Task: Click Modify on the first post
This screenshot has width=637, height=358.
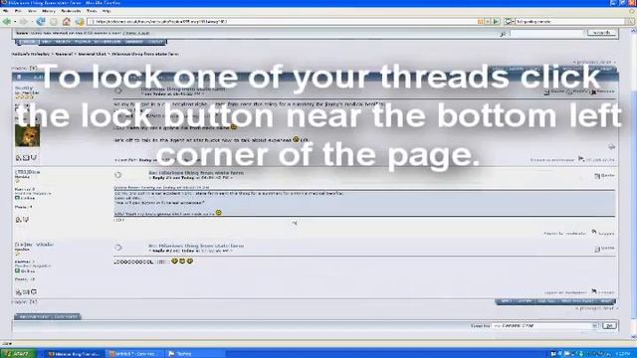Action: (x=577, y=91)
